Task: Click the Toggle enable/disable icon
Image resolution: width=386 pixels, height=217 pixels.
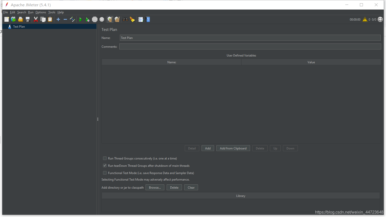Action: coord(72,19)
